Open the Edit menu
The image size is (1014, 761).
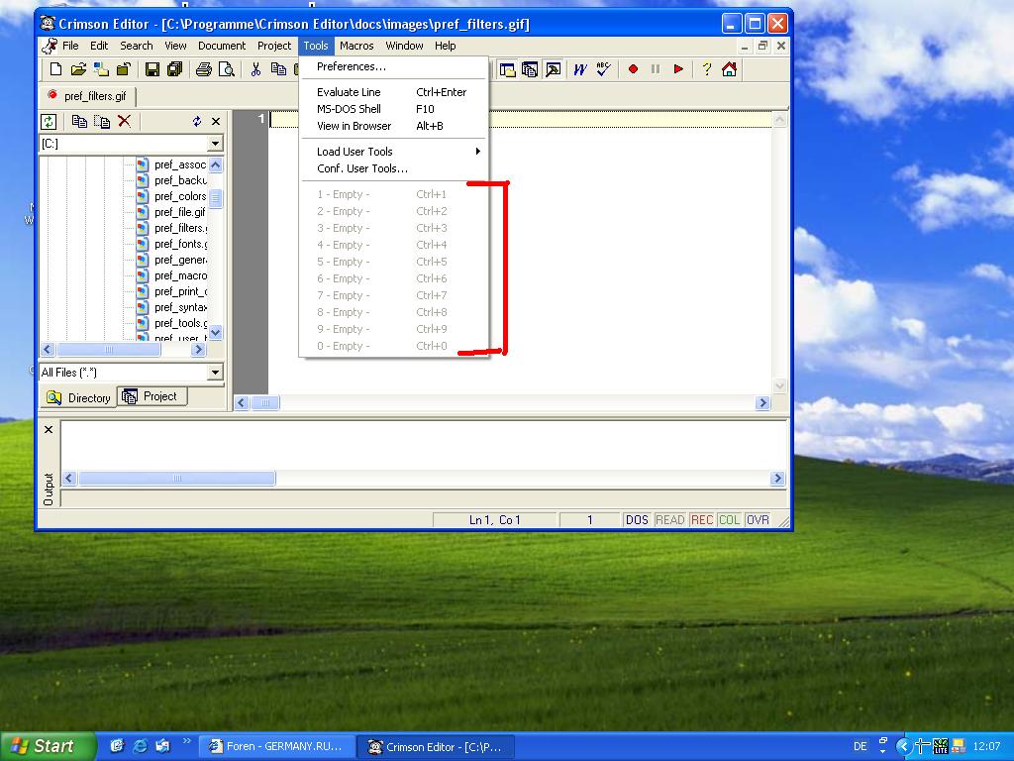[99, 46]
